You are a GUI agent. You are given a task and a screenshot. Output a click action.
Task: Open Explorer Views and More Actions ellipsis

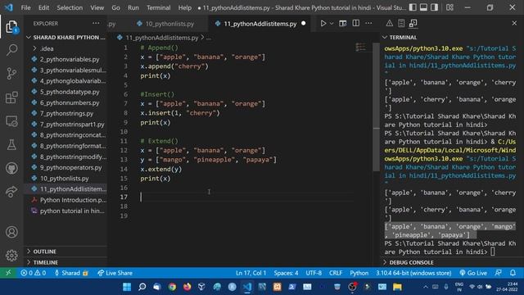[96, 24]
